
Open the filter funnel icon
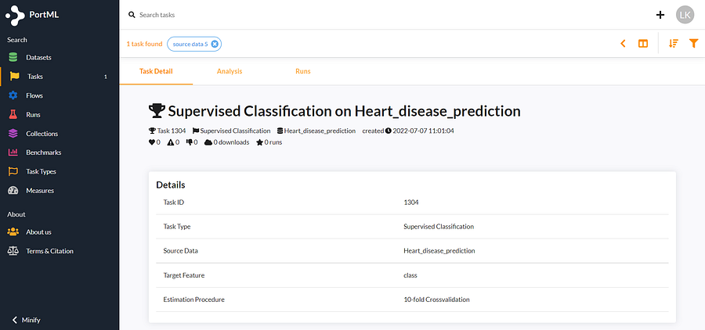pyautogui.click(x=693, y=44)
